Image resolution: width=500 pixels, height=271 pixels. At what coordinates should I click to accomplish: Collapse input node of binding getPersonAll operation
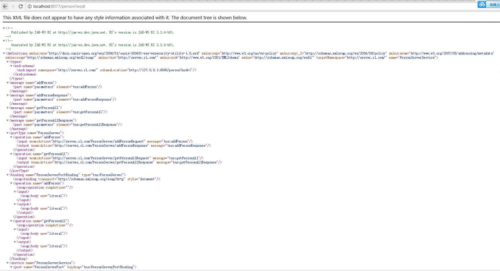[x=15, y=229]
